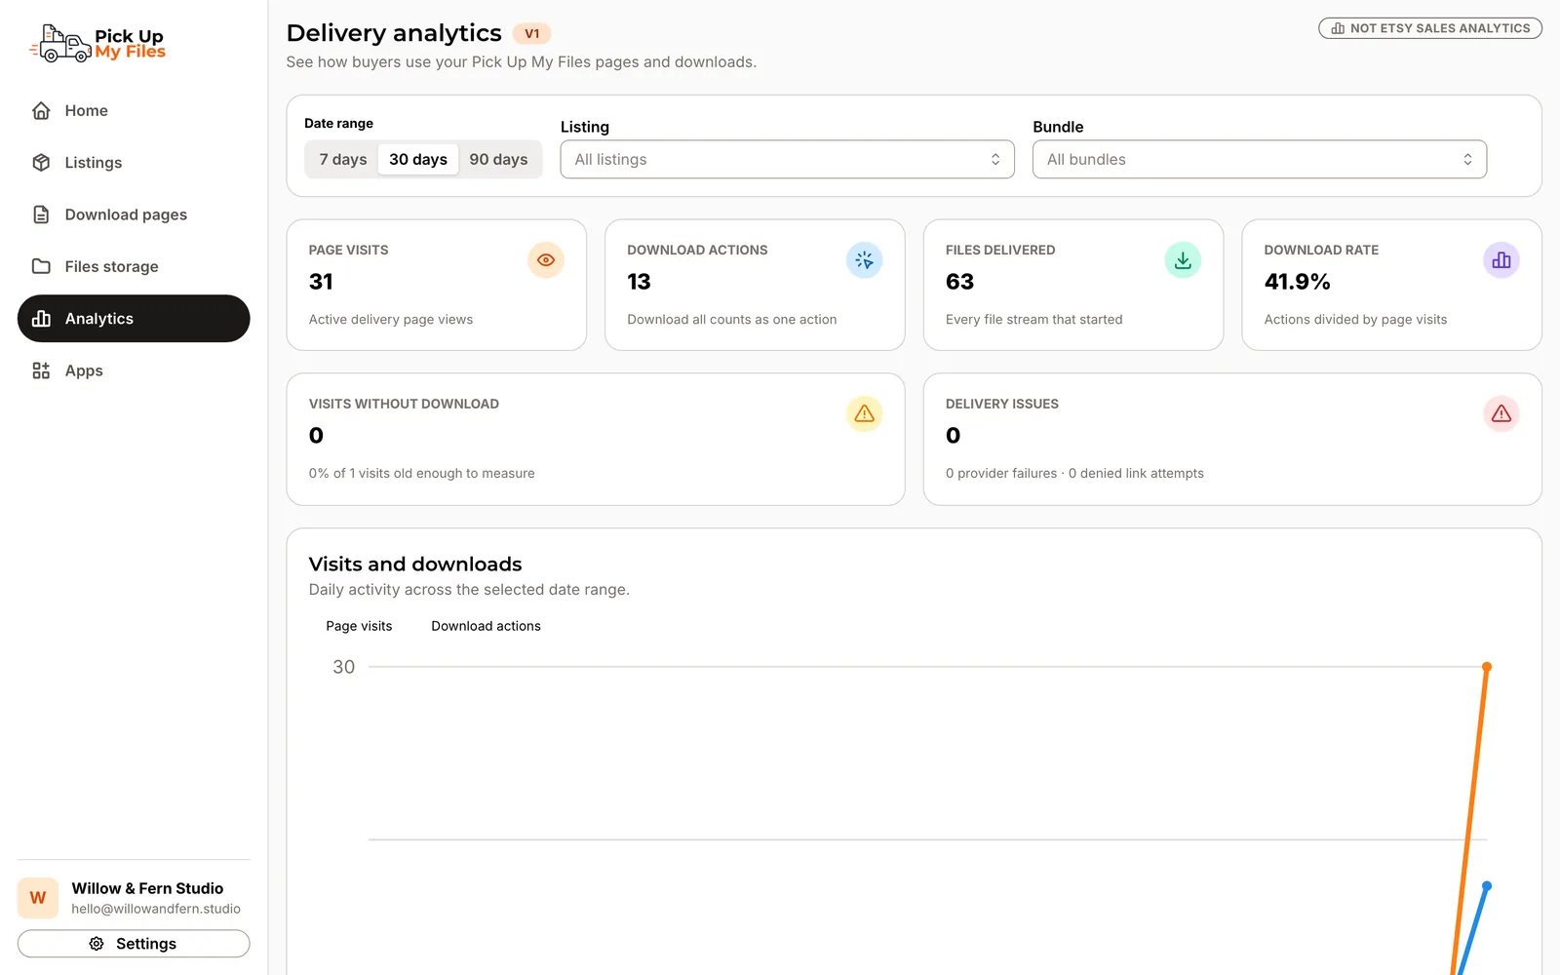Viewport: 1560px width, 975px height.
Task: Click the Willow & Fern Studio account name
Action: (147, 888)
